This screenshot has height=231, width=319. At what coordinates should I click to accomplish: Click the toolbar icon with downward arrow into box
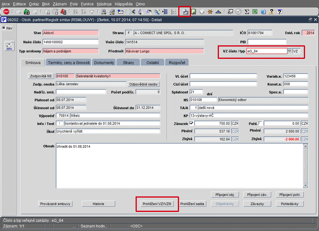[185, 12]
